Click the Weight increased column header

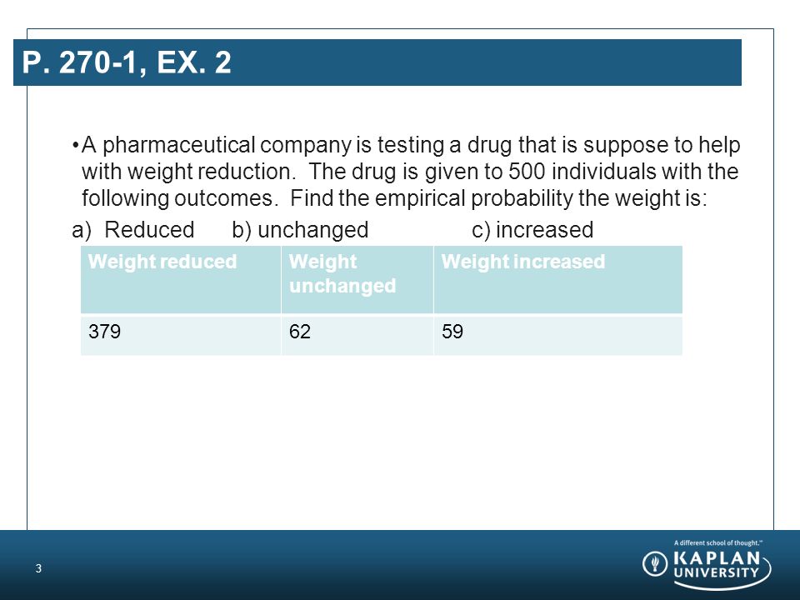point(558,279)
